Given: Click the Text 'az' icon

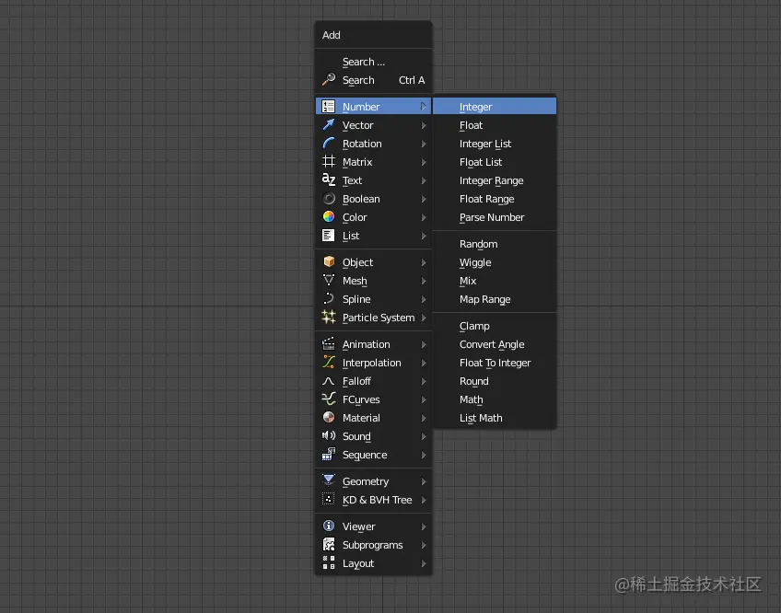Looking at the screenshot, I should 328,179.
